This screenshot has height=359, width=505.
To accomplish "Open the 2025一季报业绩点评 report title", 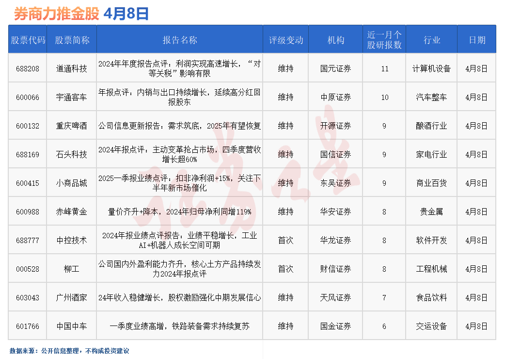I will pyautogui.click(x=179, y=183).
